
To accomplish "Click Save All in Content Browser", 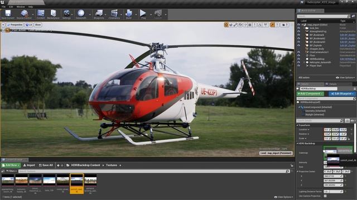I will click(46, 165).
